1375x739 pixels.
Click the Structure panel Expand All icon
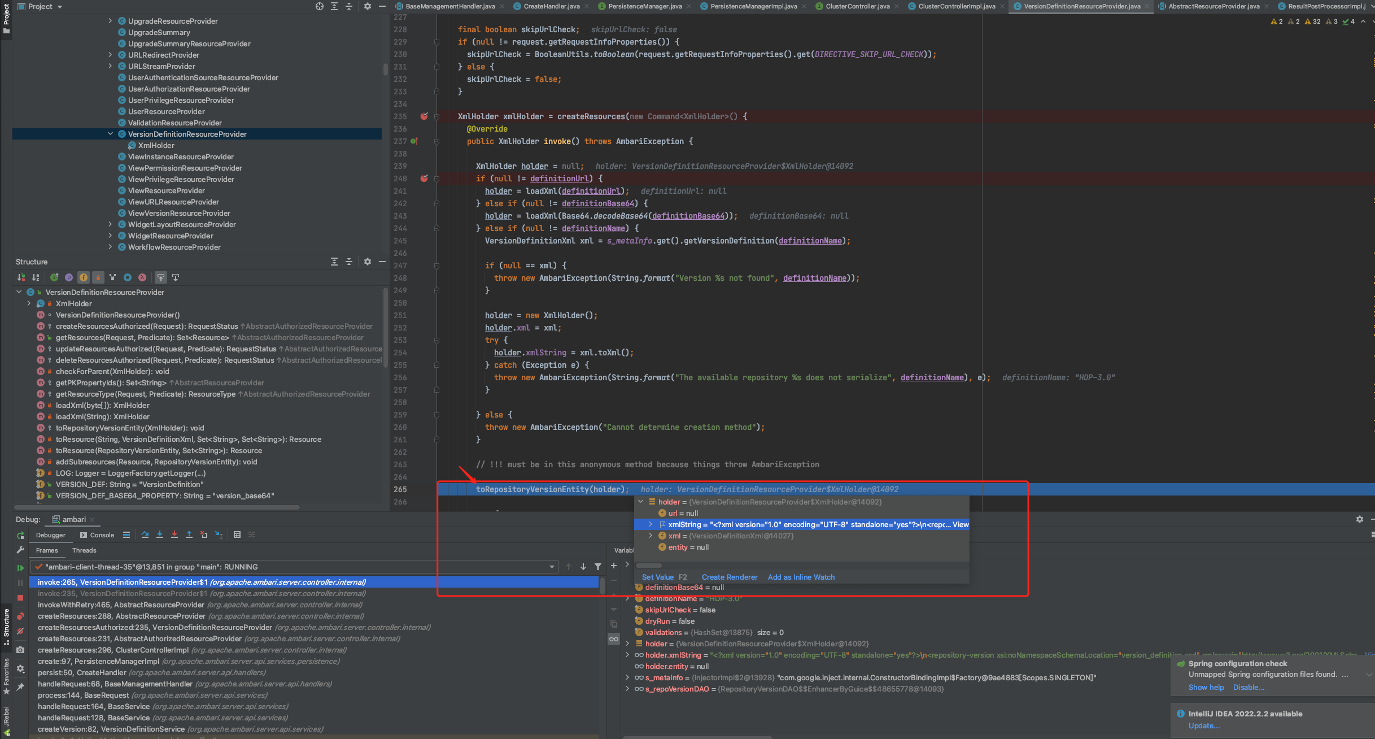click(x=334, y=262)
